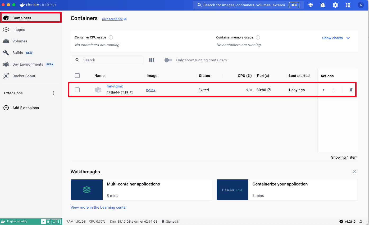
Task: Open notifications bell icon
Action: click(x=361, y=222)
